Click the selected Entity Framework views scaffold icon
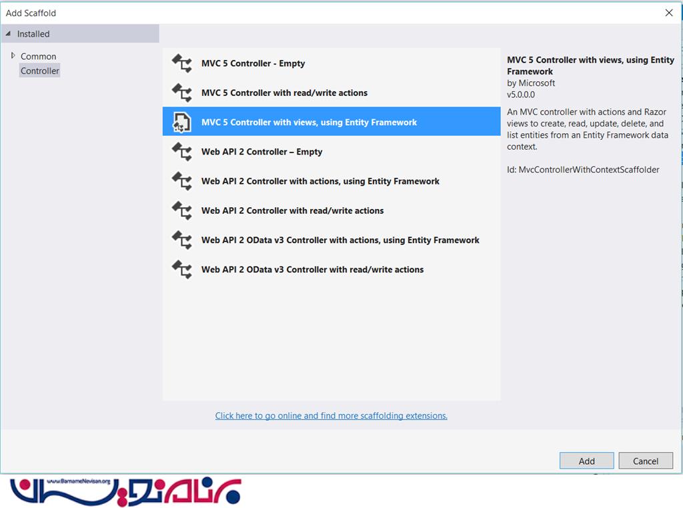The image size is (683, 508). pyautogui.click(x=181, y=123)
